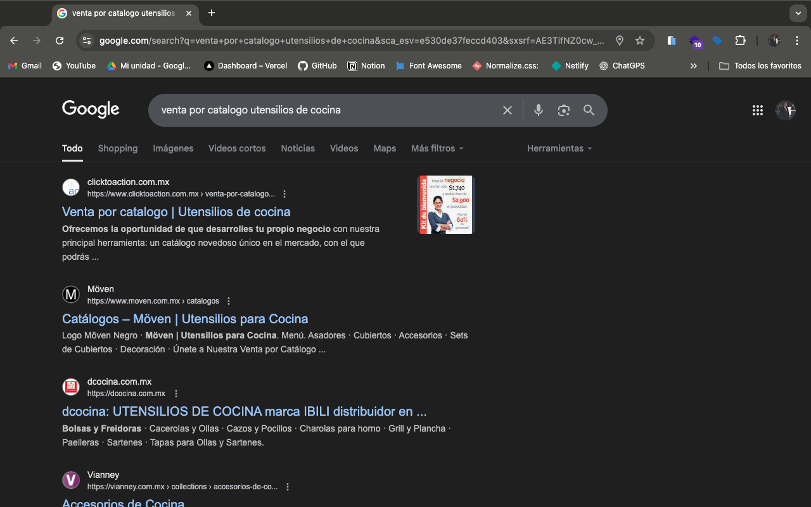Open YouTube bookmark
The height and width of the screenshot is (507, 811).
coord(73,65)
